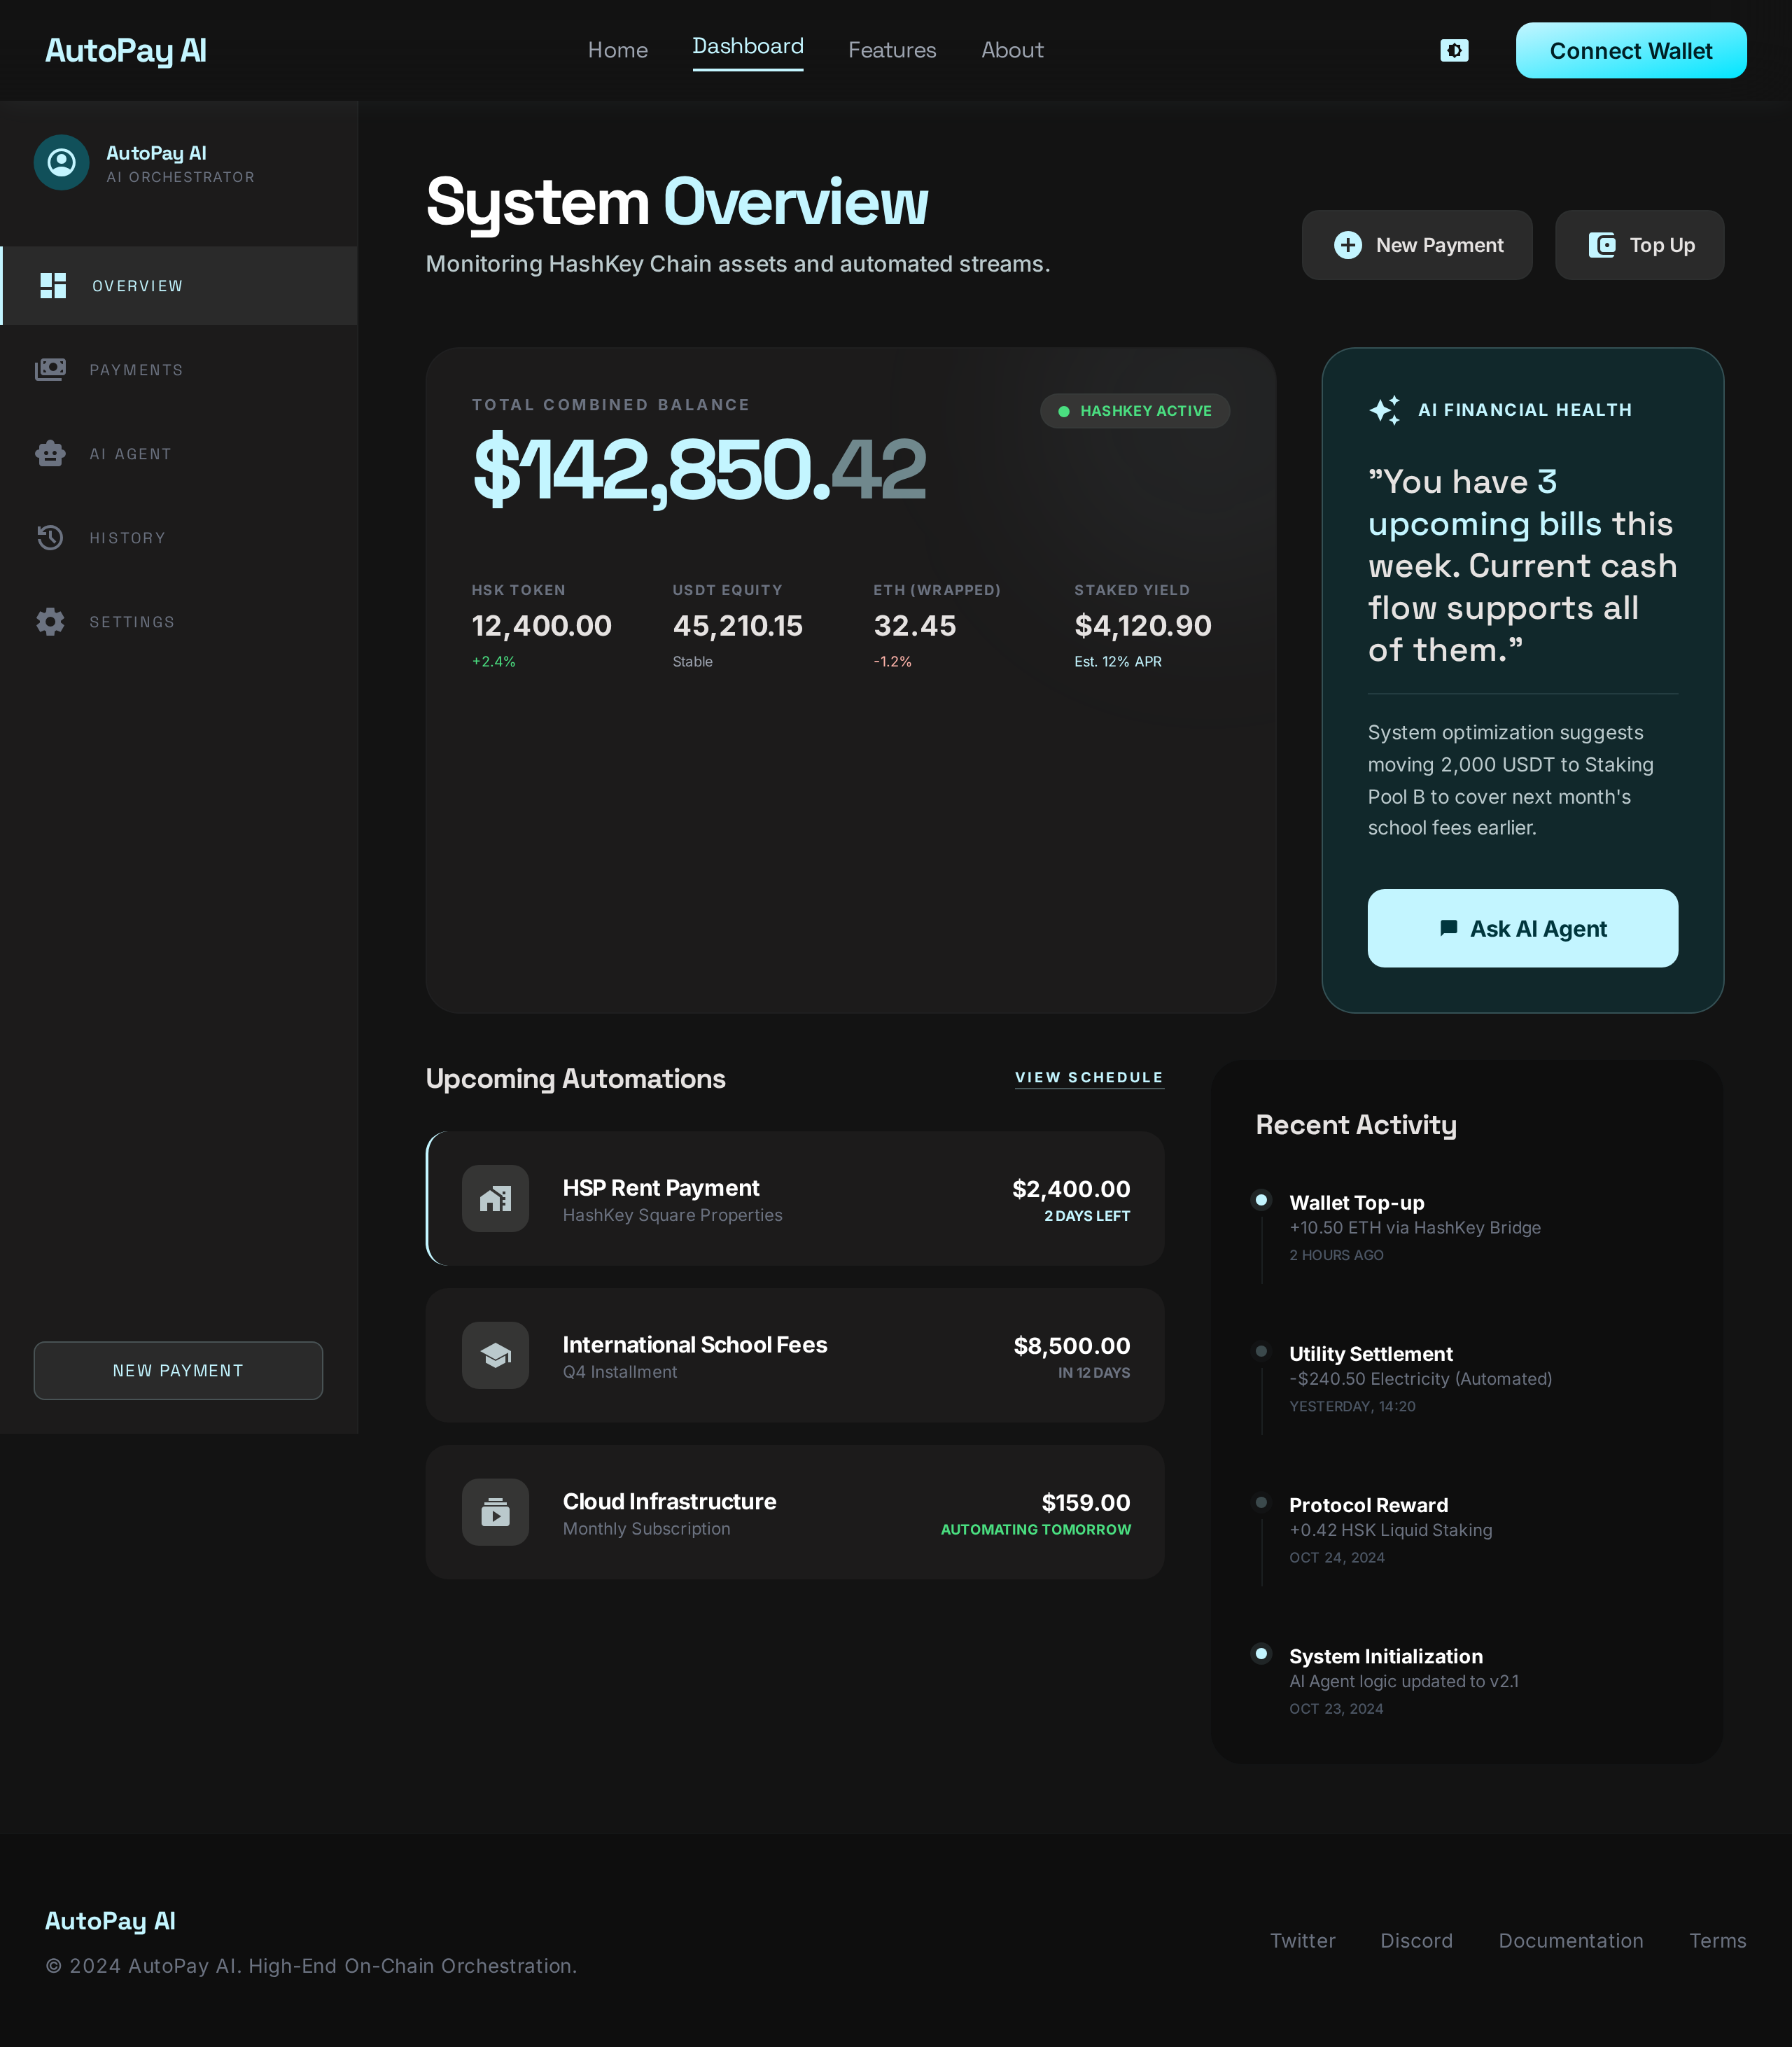Open the Documentation footer link
This screenshot has height=2047, width=1792.
click(1571, 1940)
